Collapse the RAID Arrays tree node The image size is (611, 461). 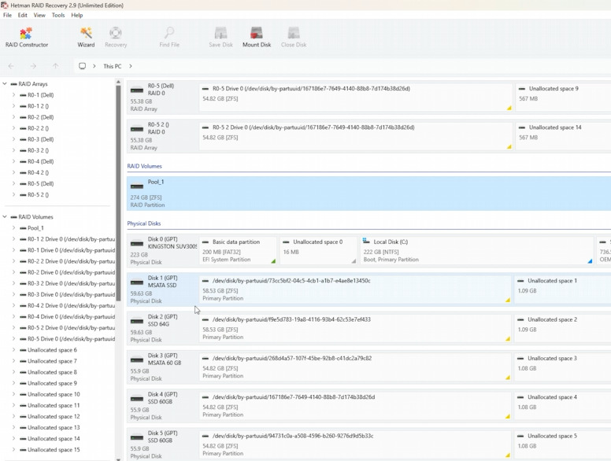tap(5, 83)
